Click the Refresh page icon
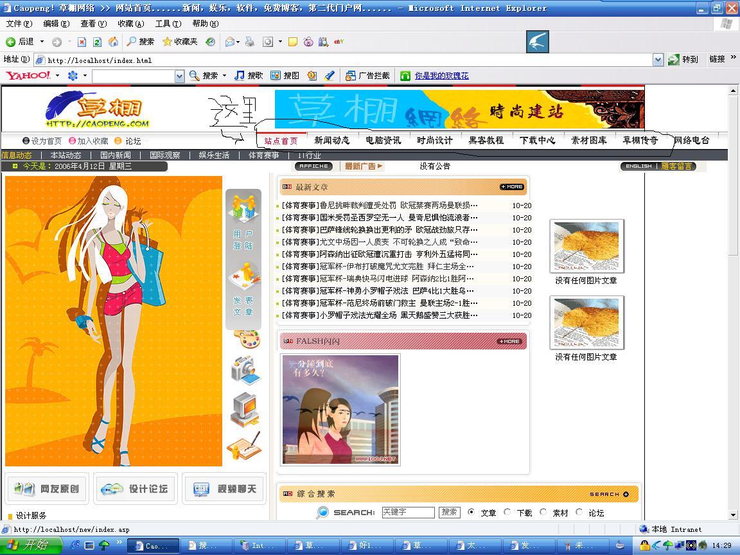The image size is (740, 555). [97, 42]
